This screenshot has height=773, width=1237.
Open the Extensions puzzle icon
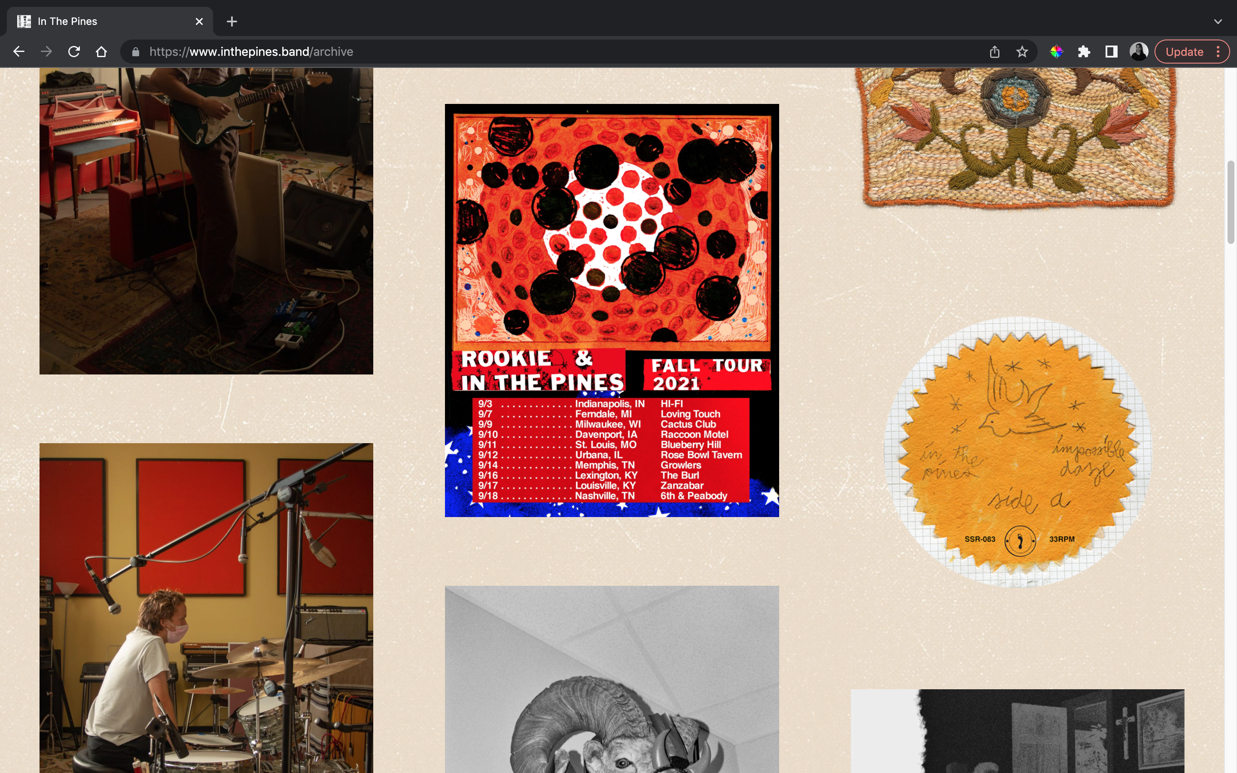1084,52
